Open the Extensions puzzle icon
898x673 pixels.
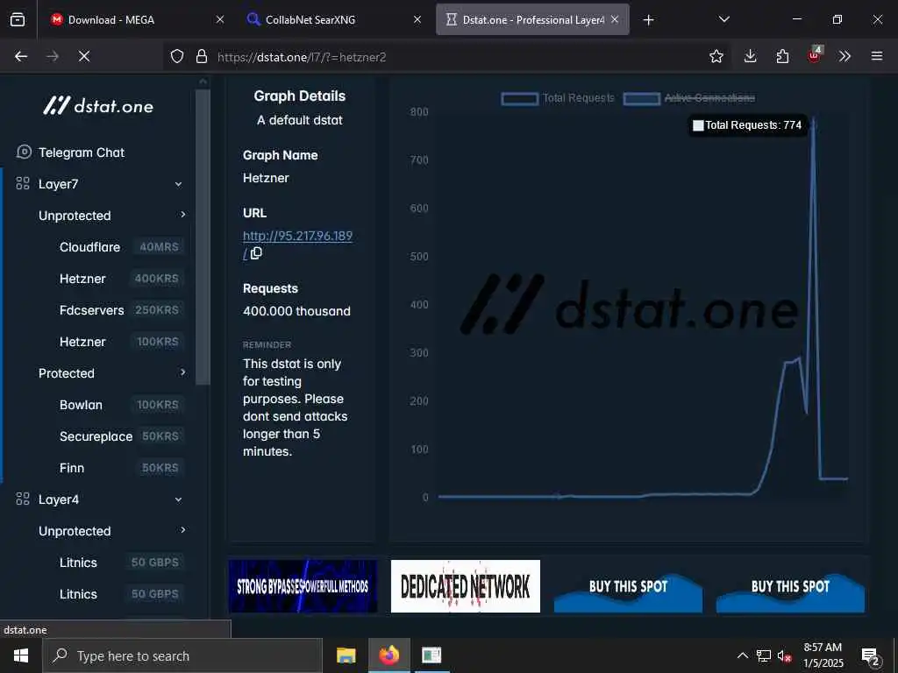coord(782,56)
